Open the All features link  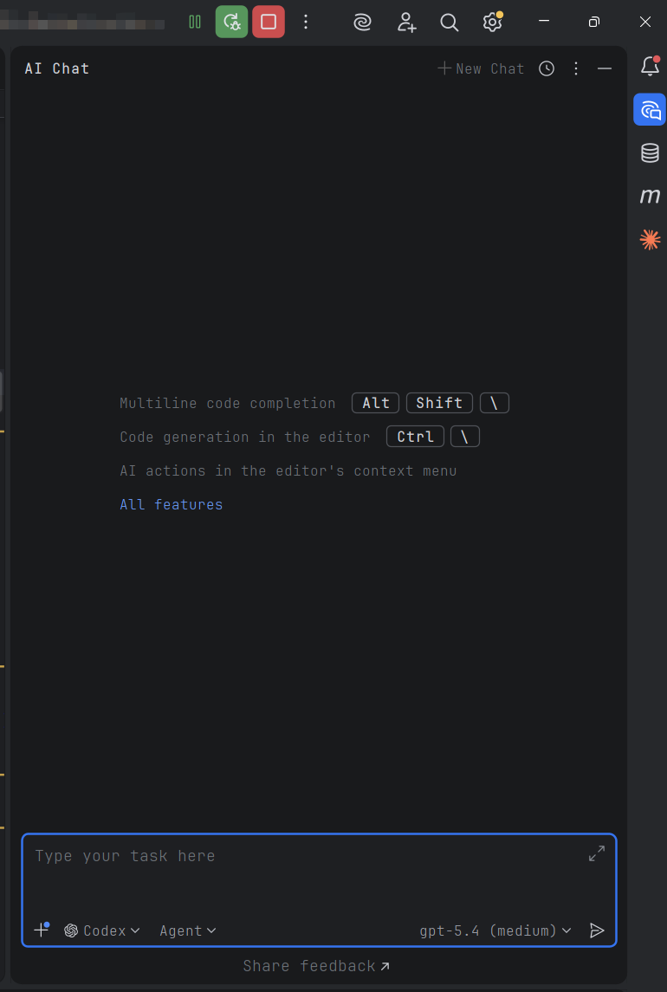(x=172, y=504)
